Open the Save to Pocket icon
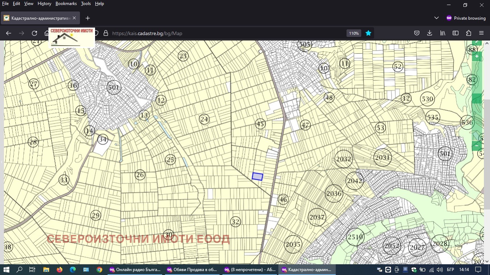Viewport: 490px width, 275px height. click(417, 33)
